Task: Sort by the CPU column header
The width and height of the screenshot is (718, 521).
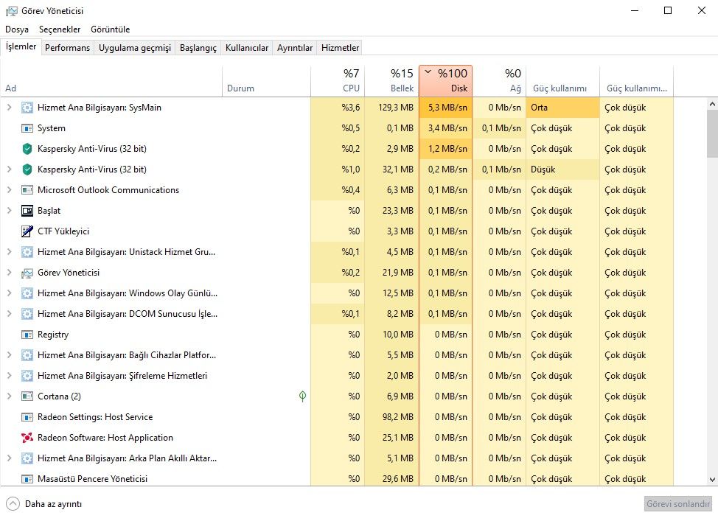Action: [x=338, y=80]
